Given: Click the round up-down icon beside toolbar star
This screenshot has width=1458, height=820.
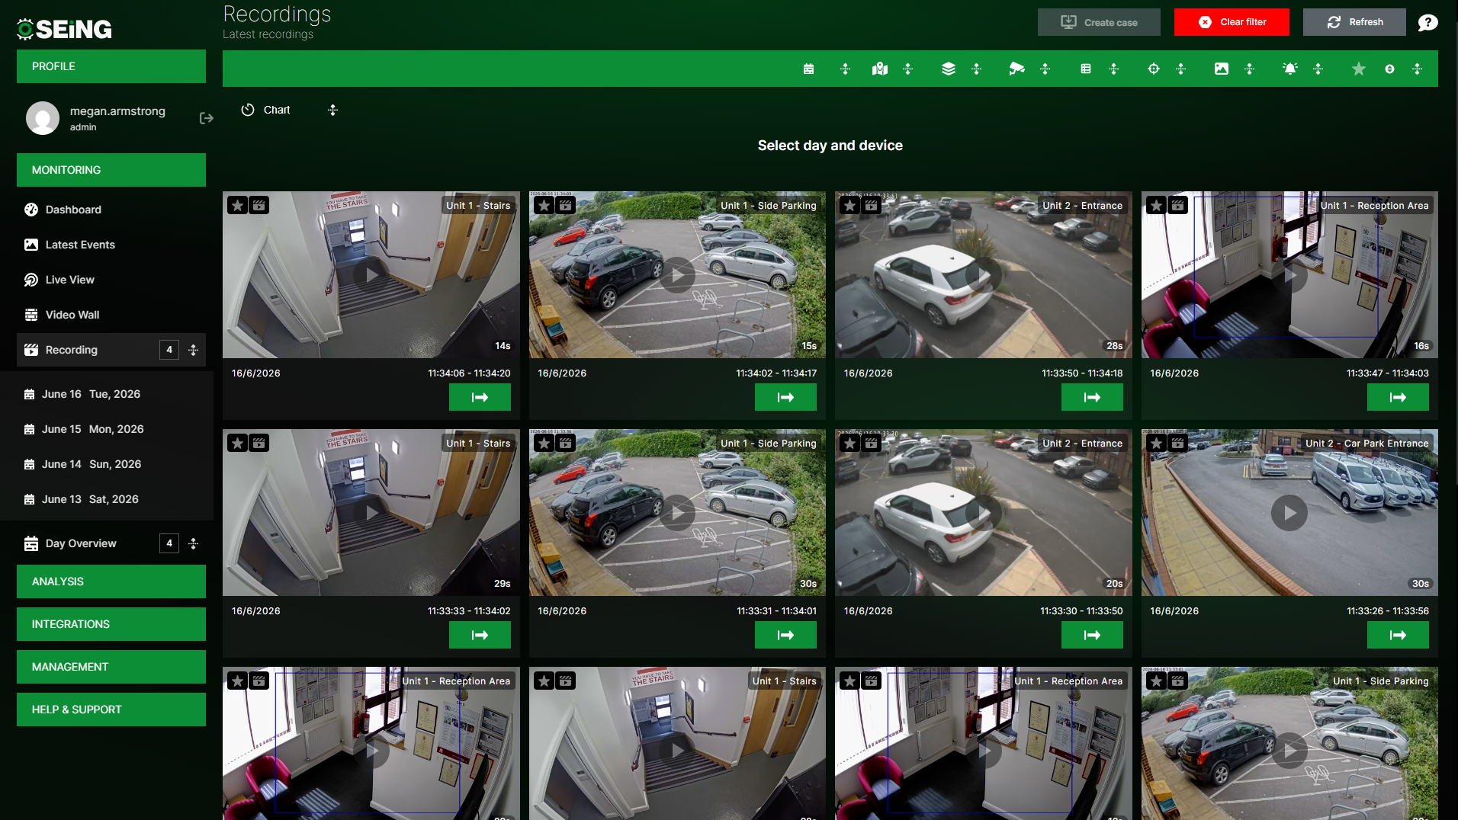Looking at the screenshot, I should click(x=1390, y=69).
